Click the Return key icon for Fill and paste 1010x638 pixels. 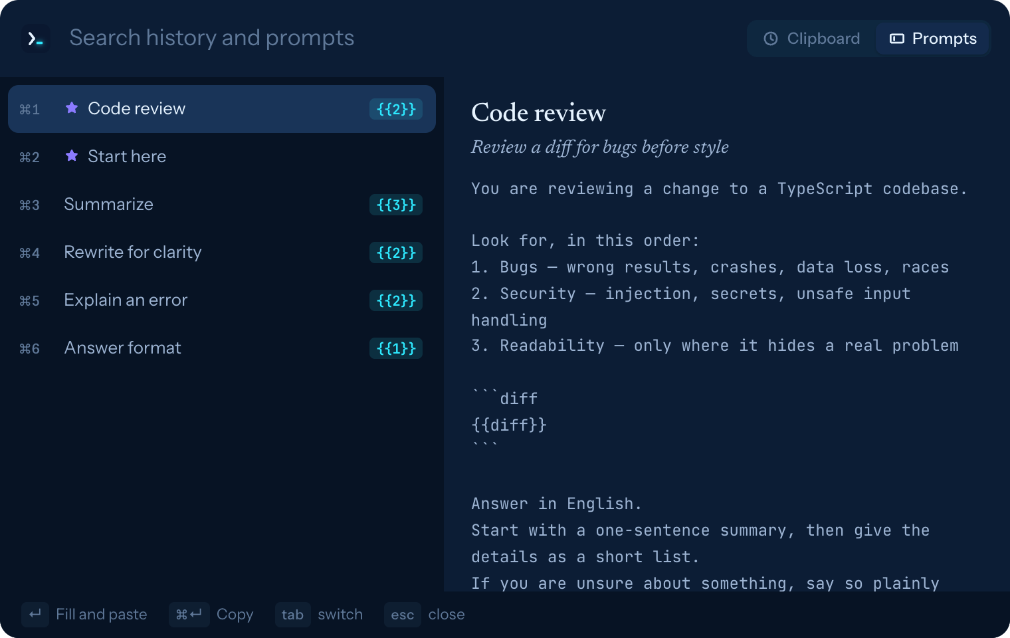[x=35, y=615]
